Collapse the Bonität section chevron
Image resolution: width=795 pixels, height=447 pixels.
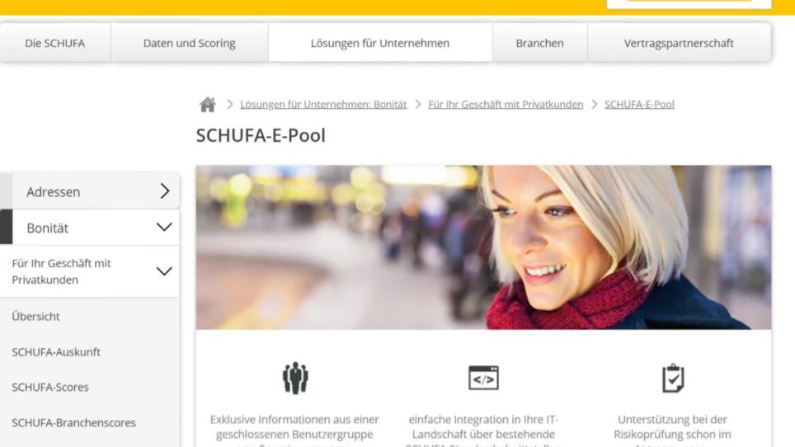[x=164, y=227]
